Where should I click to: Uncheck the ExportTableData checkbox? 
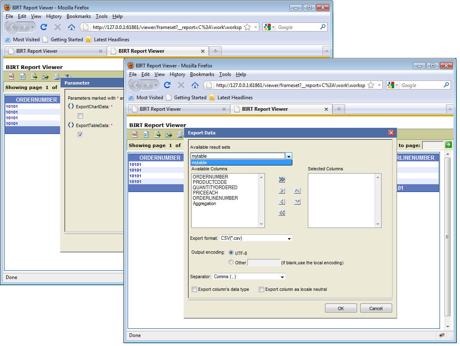click(81, 134)
